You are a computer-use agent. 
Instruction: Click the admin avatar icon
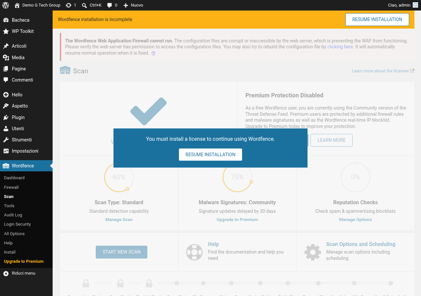(x=415, y=5)
